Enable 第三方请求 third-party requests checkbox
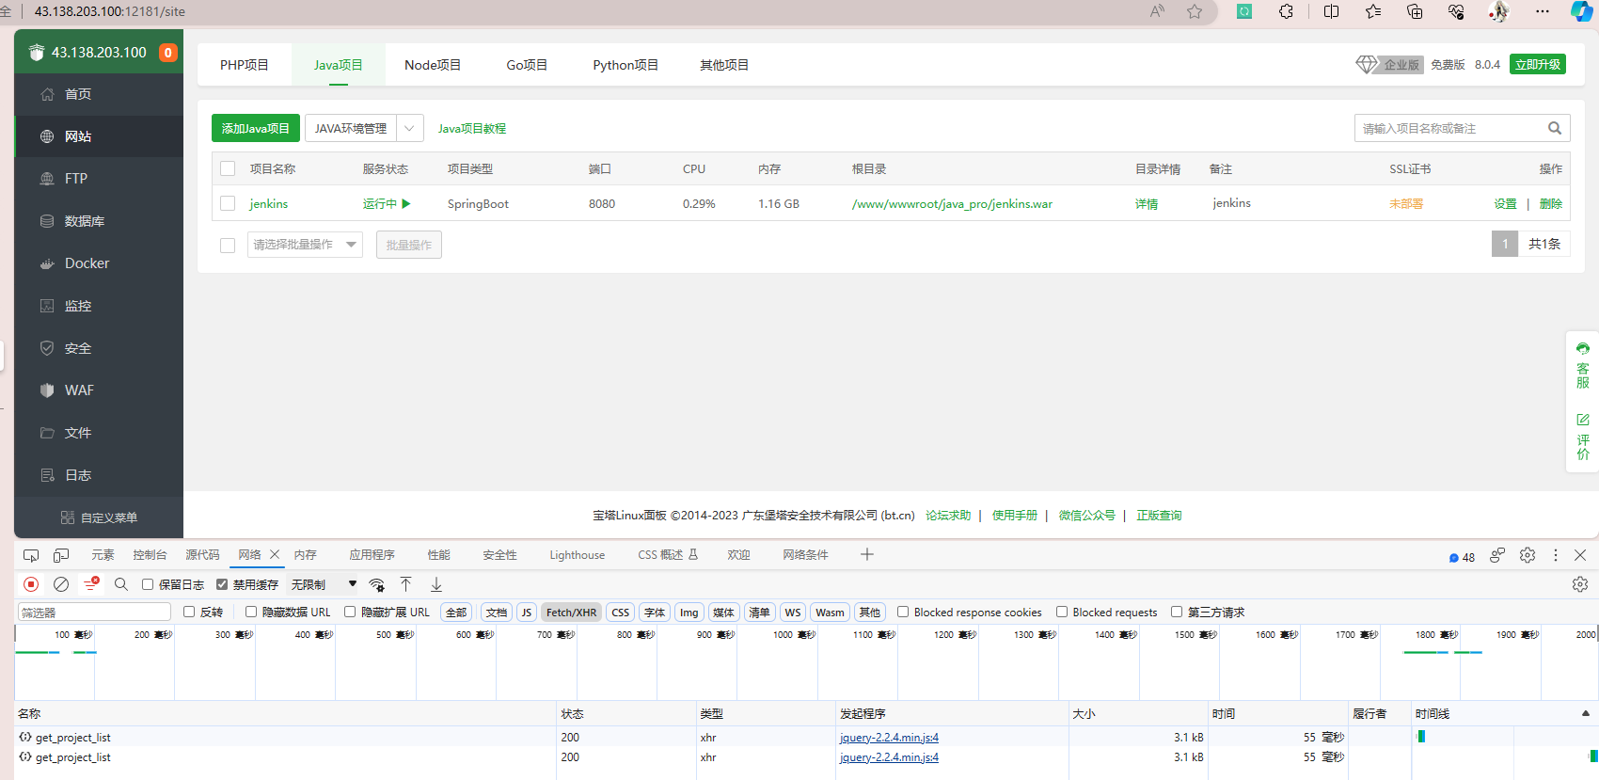The image size is (1599, 780). coord(1177,612)
